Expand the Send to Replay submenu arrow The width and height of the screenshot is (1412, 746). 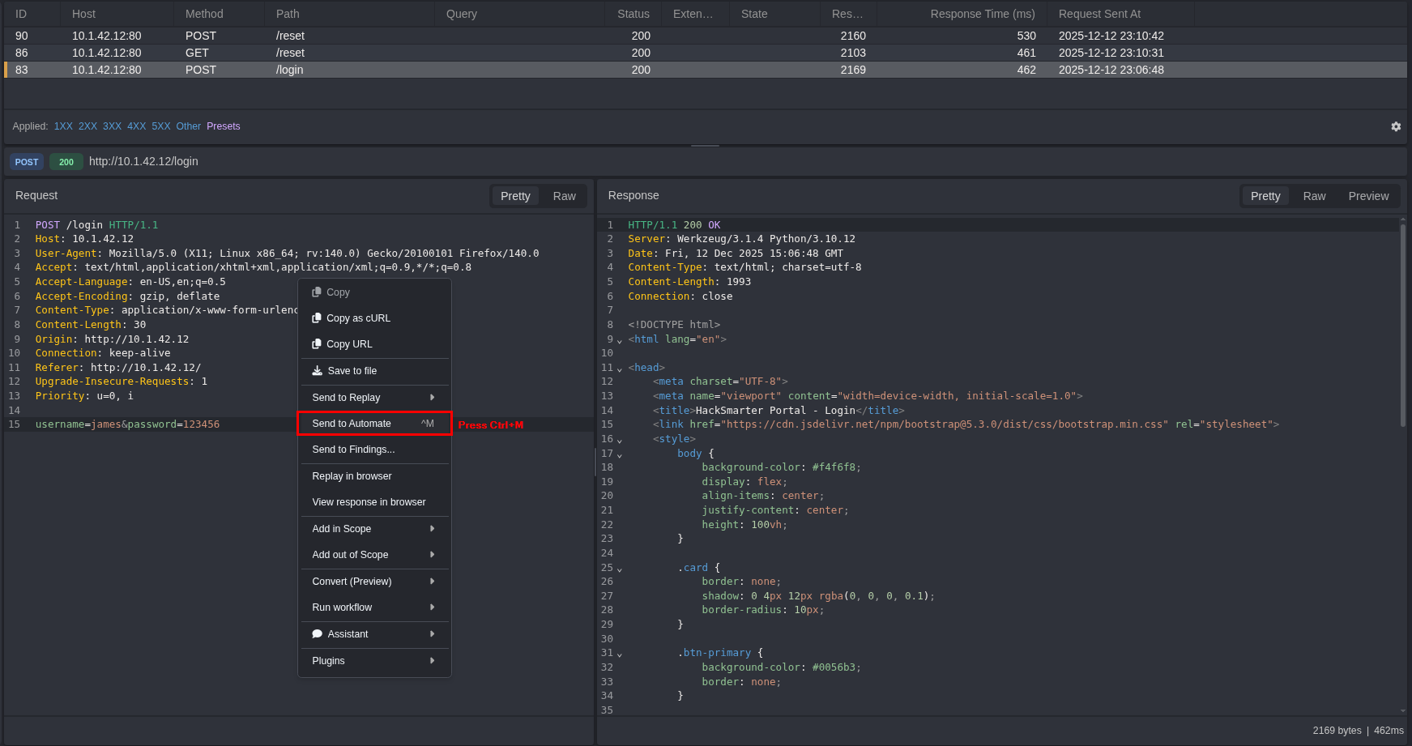click(432, 398)
